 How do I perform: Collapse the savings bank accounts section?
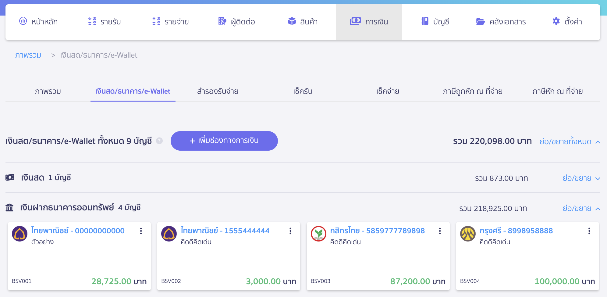tap(581, 209)
